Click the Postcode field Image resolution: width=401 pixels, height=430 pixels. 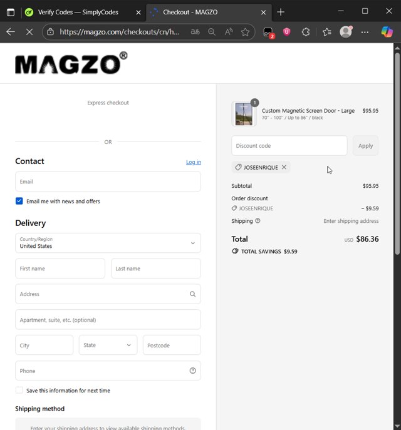[x=172, y=345]
